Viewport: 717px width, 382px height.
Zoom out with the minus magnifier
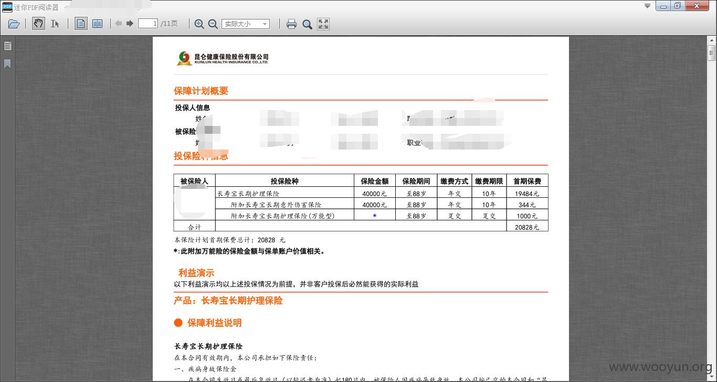[x=213, y=24]
